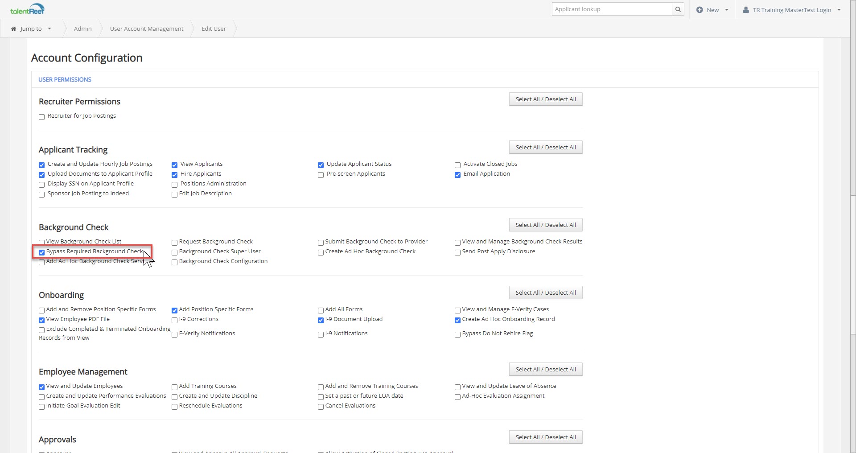Click the talentReef logo
The width and height of the screenshot is (856, 453).
(27, 9)
